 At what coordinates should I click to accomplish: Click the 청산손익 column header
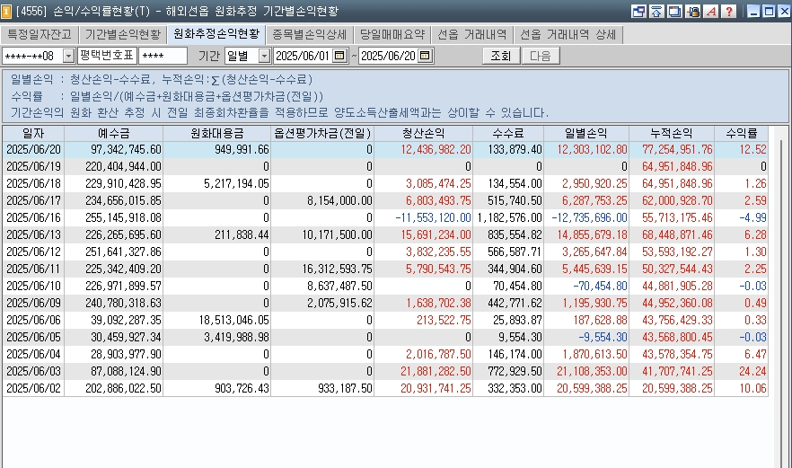(x=423, y=134)
